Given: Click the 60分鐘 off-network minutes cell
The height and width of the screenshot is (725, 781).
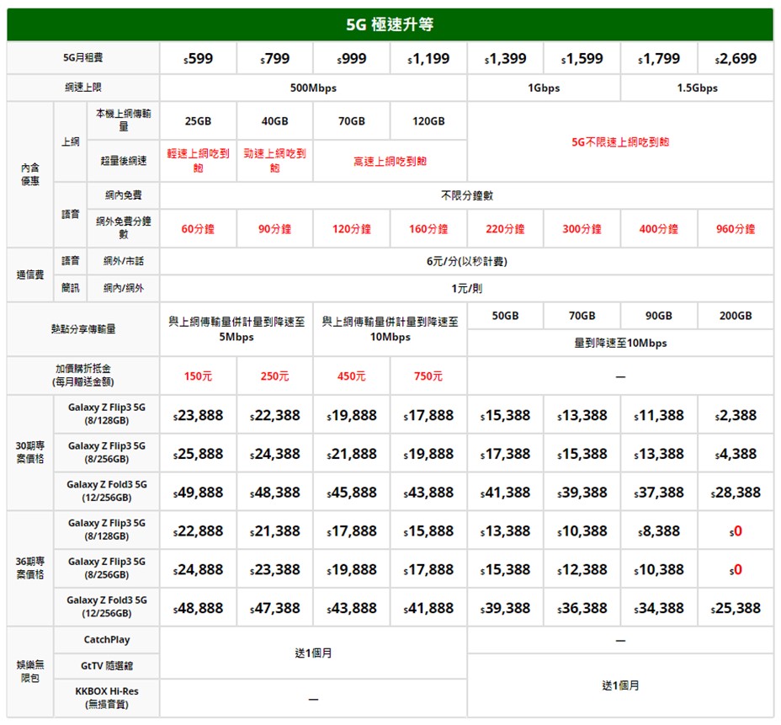Looking at the screenshot, I should pos(199,229).
